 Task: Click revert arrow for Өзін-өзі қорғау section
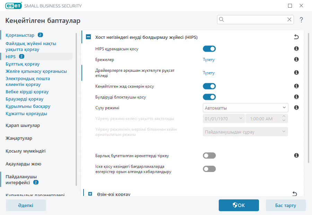point(295,193)
